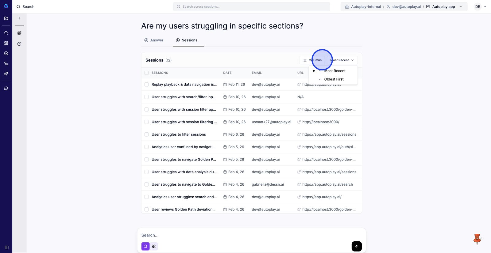Open the Columns button
491x253 pixels.
click(x=312, y=60)
